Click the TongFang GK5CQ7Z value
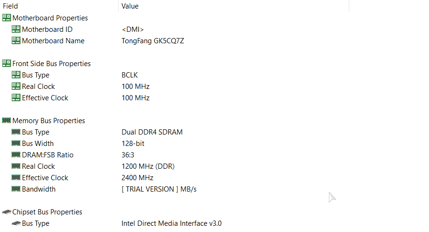This screenshot has height=232, width=429. click(153, 41)
